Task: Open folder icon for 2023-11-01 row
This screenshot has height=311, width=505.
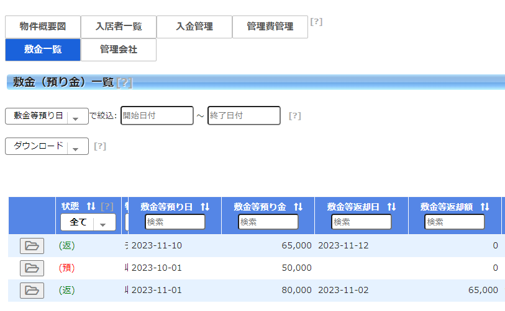Action: (x=32, y=291)
